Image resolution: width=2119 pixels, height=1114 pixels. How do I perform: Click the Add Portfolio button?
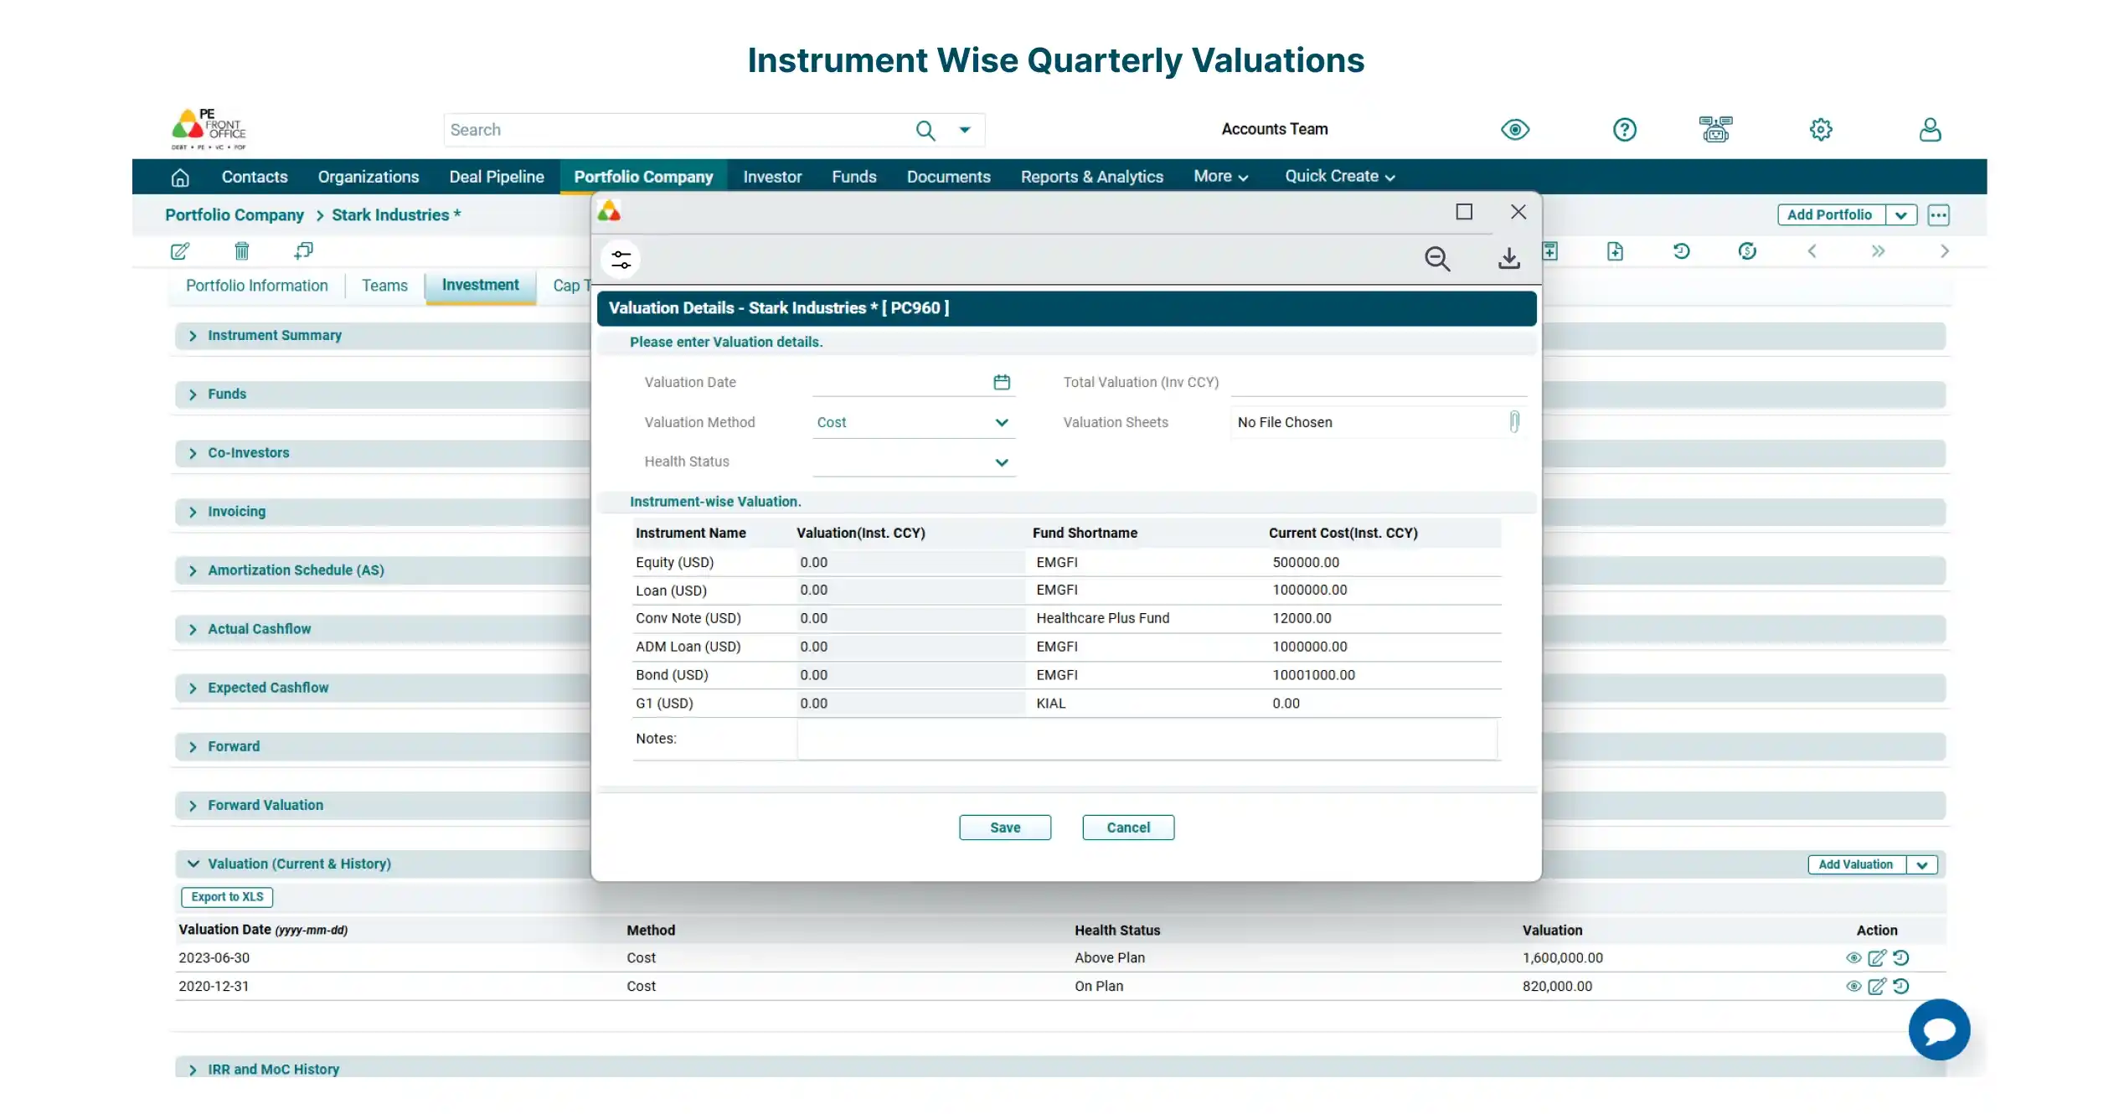pos(1831,215)
